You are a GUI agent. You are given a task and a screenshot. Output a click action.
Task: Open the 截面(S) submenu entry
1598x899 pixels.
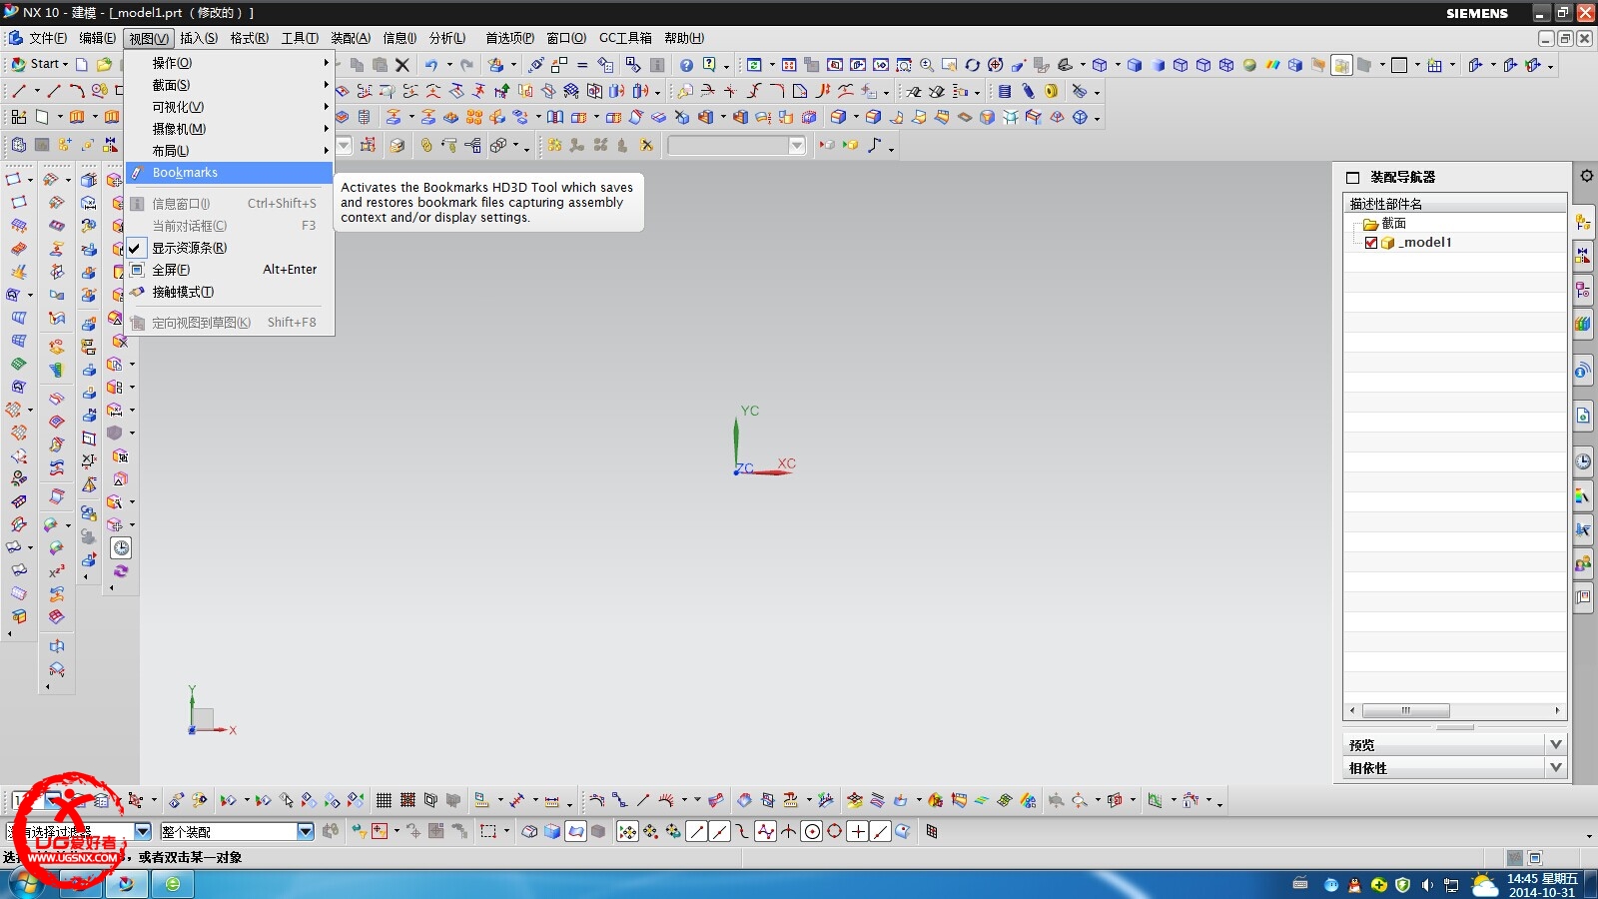(230, 85)
